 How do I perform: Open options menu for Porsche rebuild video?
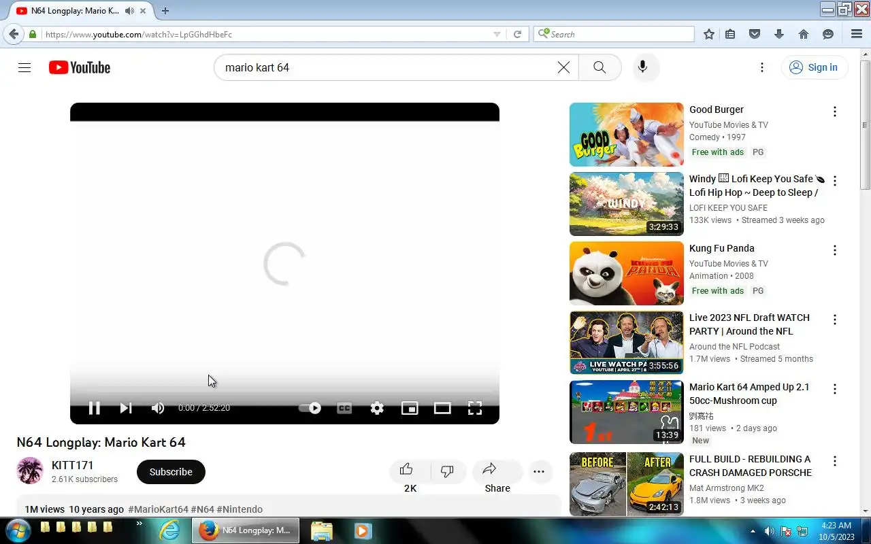click(835, 461)
